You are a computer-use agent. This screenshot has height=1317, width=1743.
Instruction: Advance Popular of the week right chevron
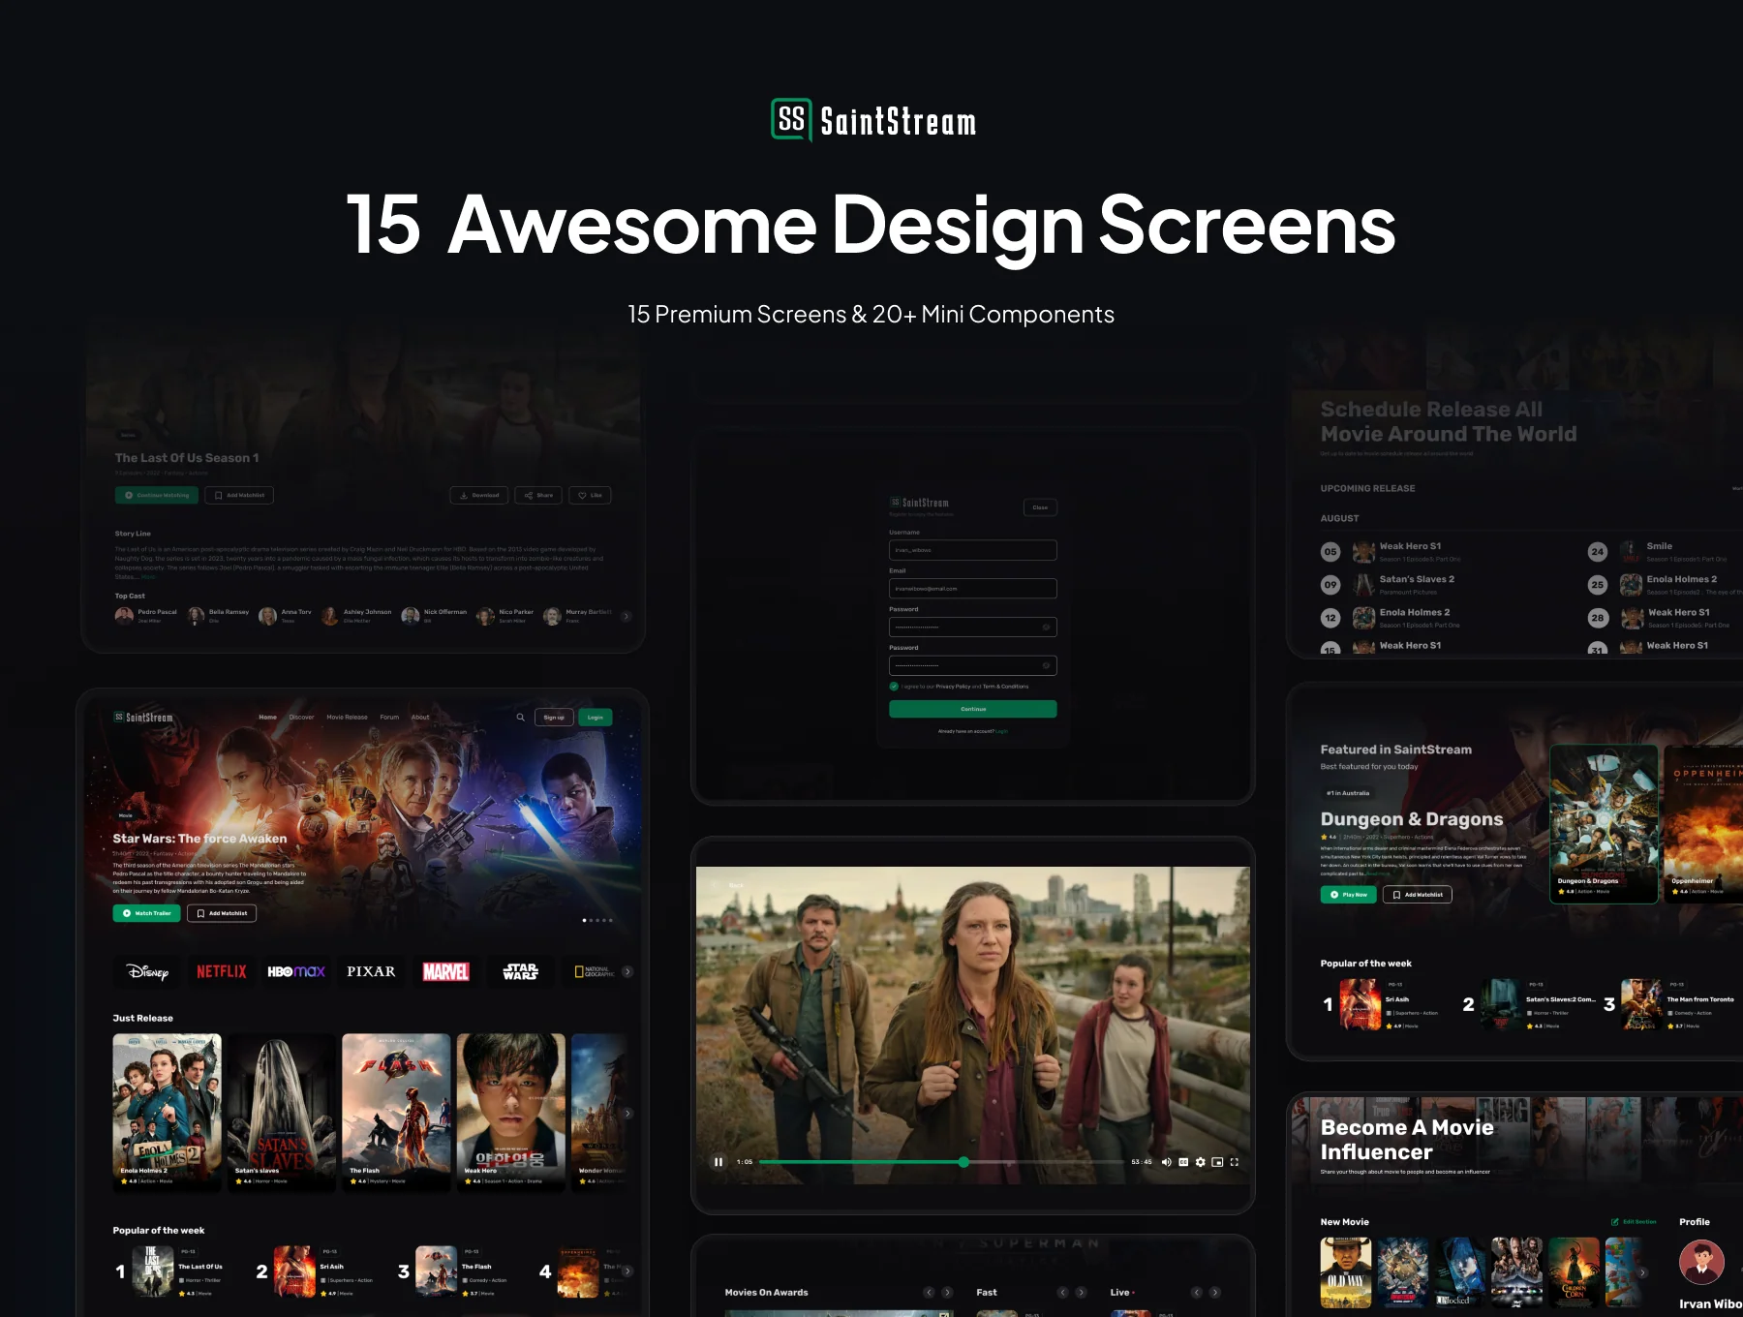(627, 1271)
